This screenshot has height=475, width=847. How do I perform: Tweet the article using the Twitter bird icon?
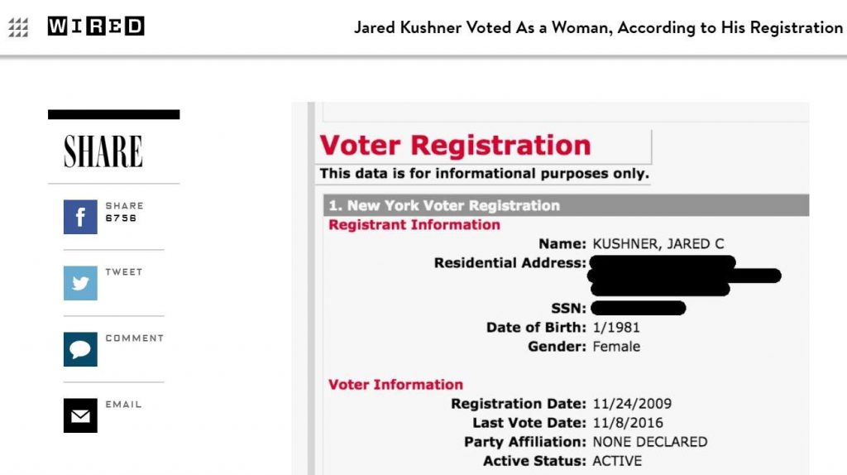point(80,283)
